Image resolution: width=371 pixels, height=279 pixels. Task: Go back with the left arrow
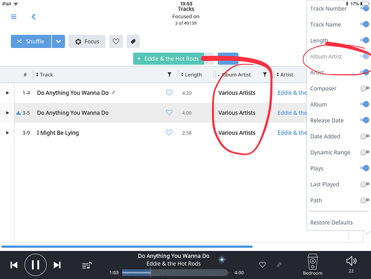click(x=33, y=17)
